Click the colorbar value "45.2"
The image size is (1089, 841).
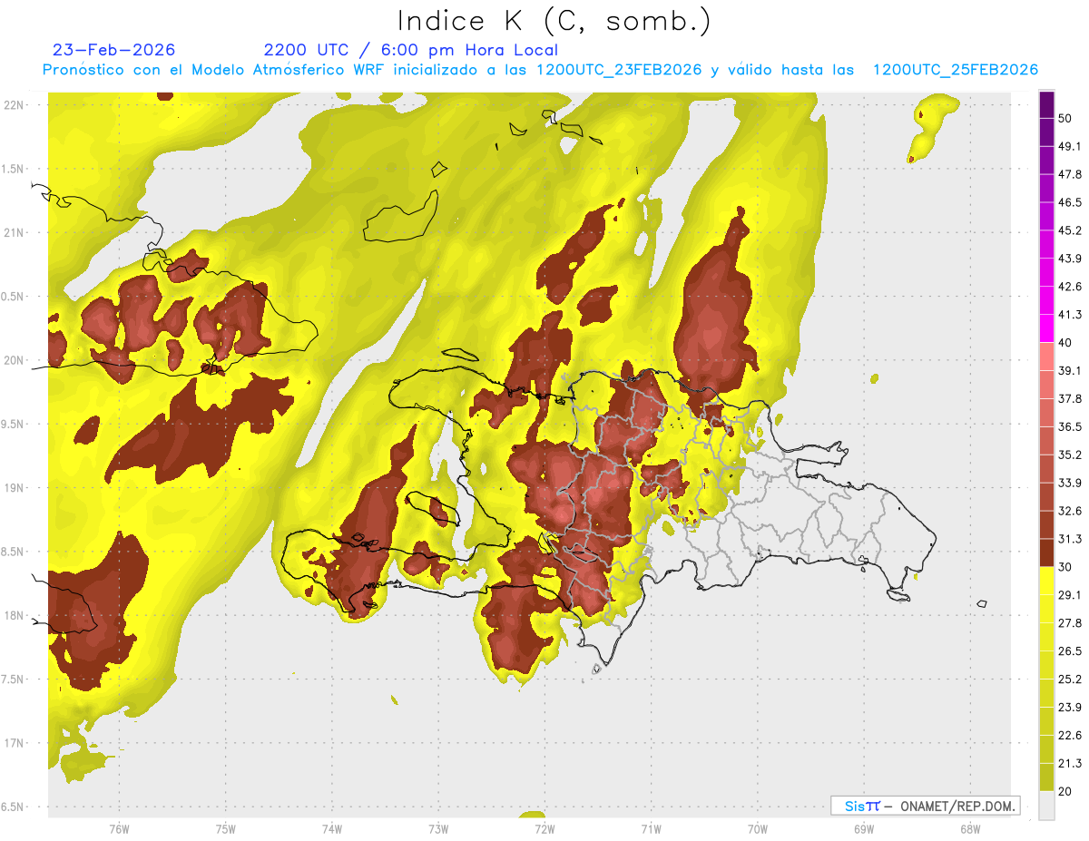(x=1070, y=230)
